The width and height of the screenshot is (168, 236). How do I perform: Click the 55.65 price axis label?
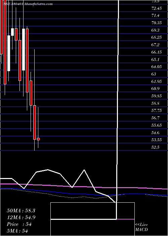coord(157,126)
